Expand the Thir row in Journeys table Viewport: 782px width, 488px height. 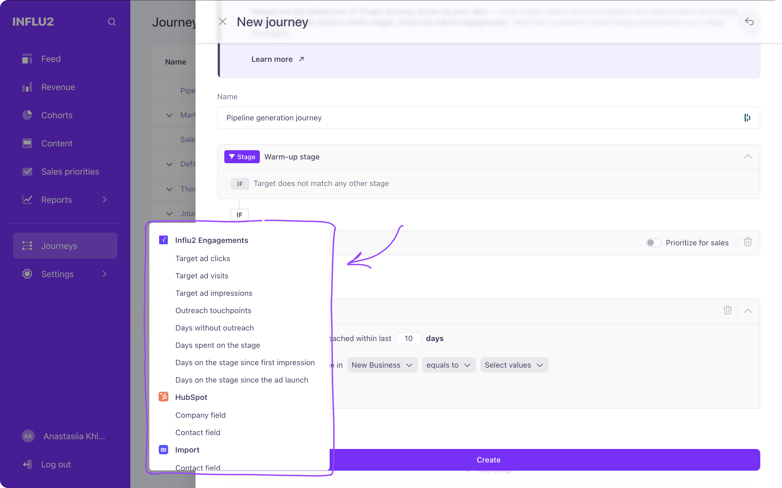[x=169, y=189]
